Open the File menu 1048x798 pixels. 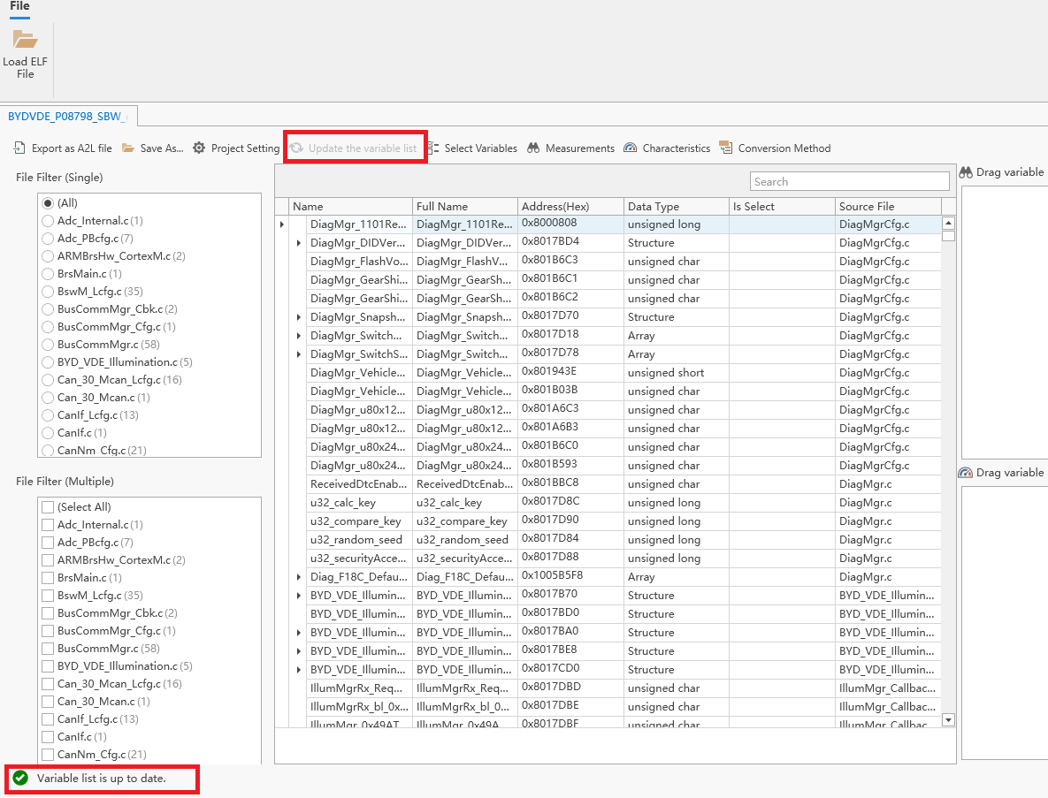coord(19,6)
